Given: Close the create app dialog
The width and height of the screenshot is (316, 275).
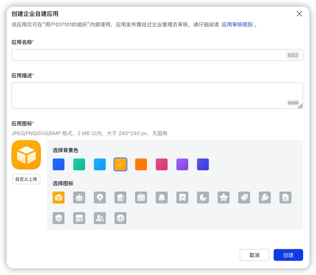Looking at the screenshot, I should (x=299, y=14).
